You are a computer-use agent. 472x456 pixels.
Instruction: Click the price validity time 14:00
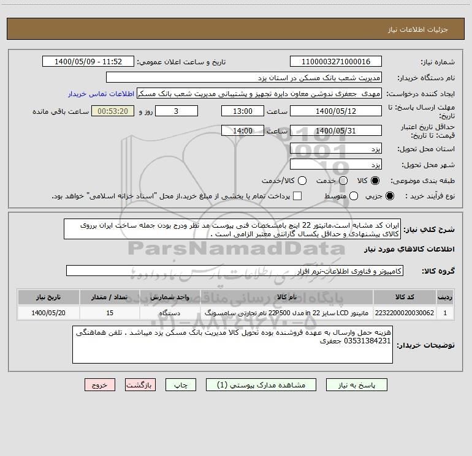(x=243, y=130)
